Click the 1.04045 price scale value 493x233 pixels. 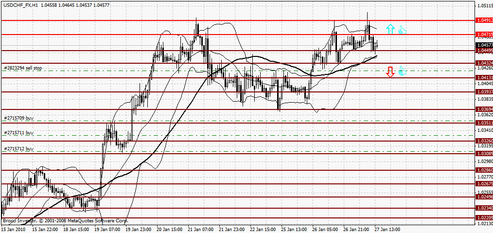pos(485,84)
